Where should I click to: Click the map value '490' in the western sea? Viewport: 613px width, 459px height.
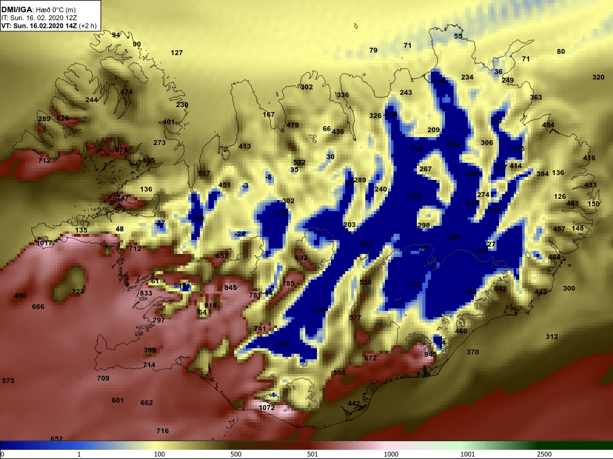pos(20,296)
